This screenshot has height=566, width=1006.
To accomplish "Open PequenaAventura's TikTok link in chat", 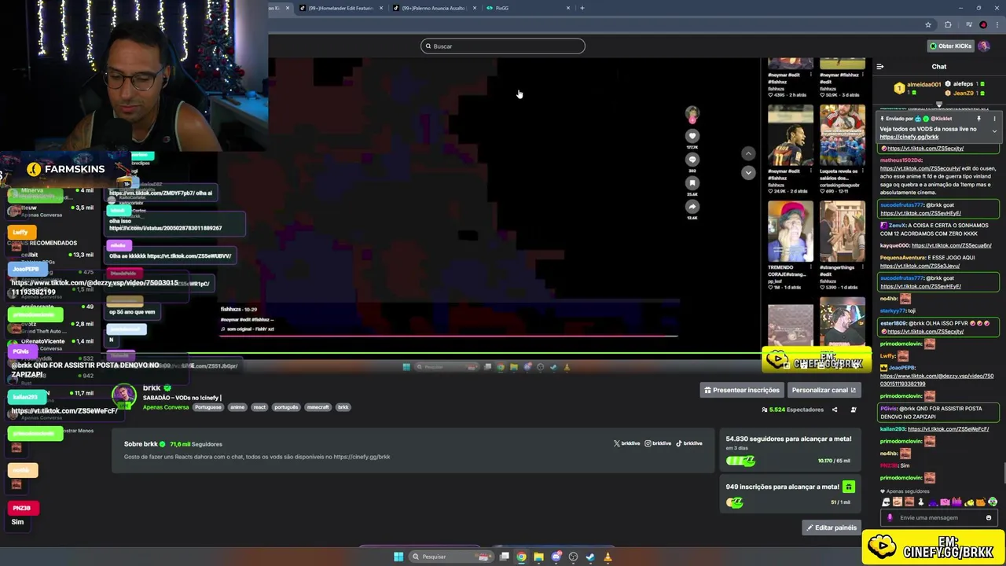I will tap(920, 266).
